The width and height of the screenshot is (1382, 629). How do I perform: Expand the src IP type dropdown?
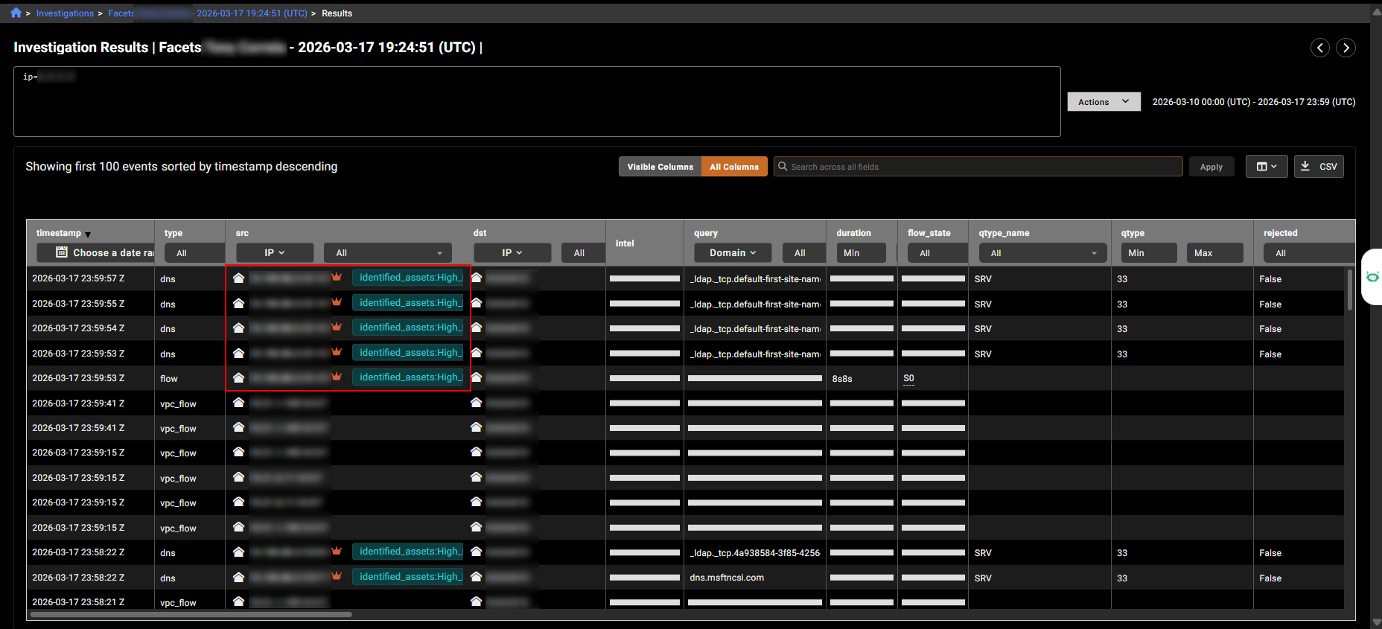[275, 253]
